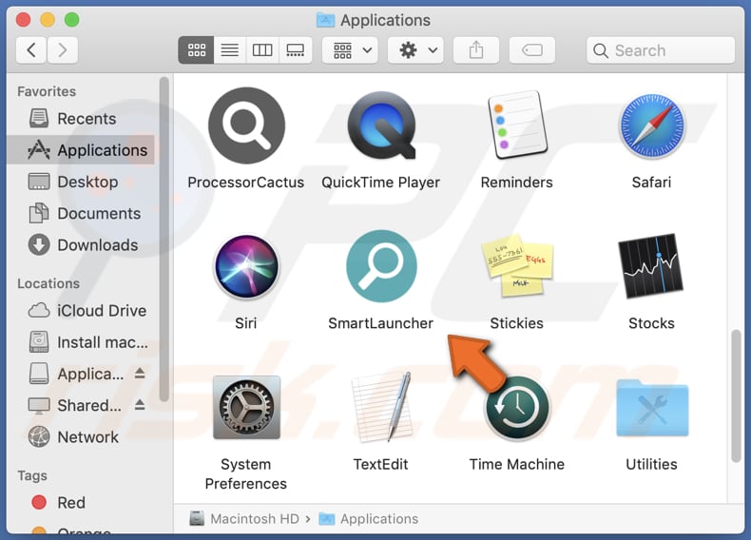Open the Stocks app icon
751x540 pixels.
click(x=651, y=266)
